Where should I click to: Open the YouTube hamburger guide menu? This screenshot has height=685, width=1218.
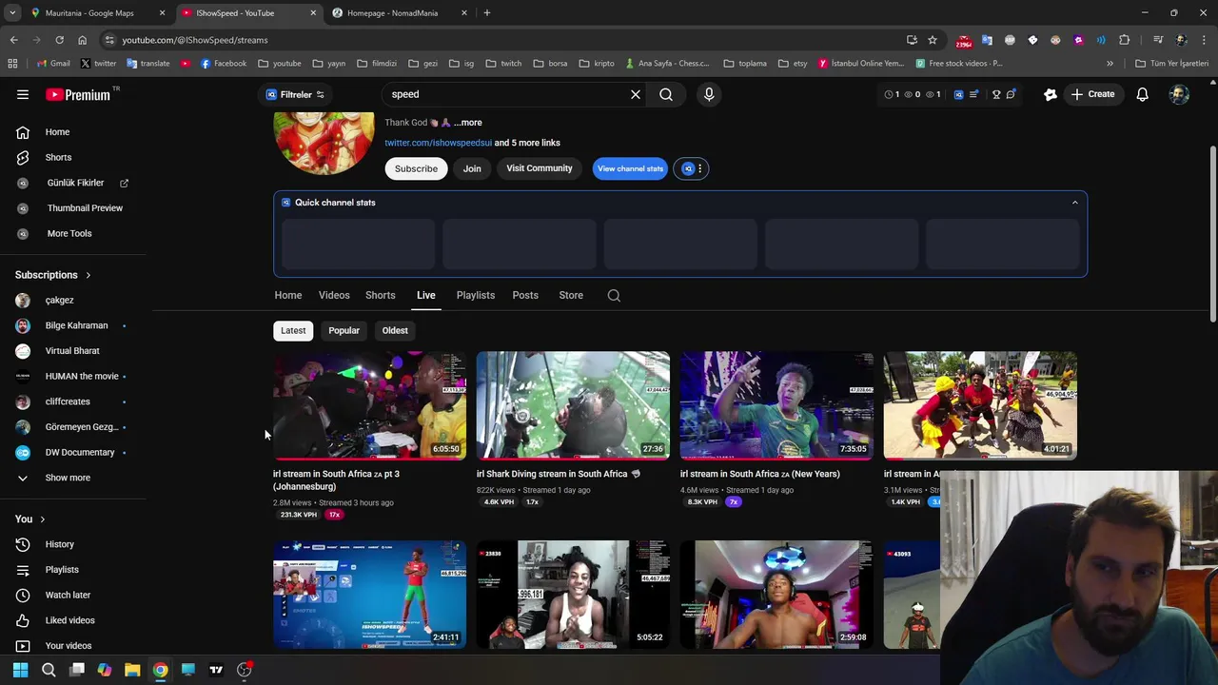point(23,94)
